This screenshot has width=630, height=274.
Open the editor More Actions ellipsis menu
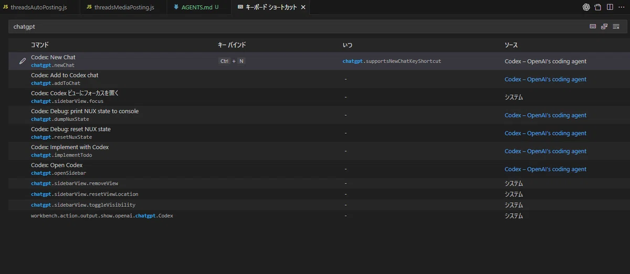point(621,7)
